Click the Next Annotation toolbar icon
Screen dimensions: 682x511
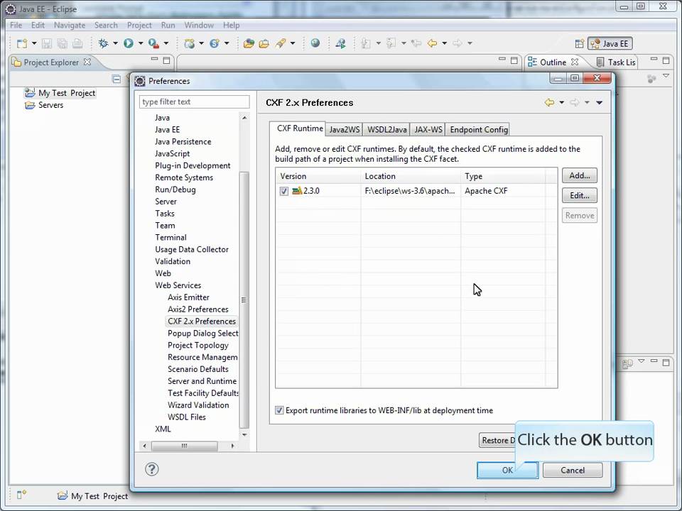click(367, 43)
